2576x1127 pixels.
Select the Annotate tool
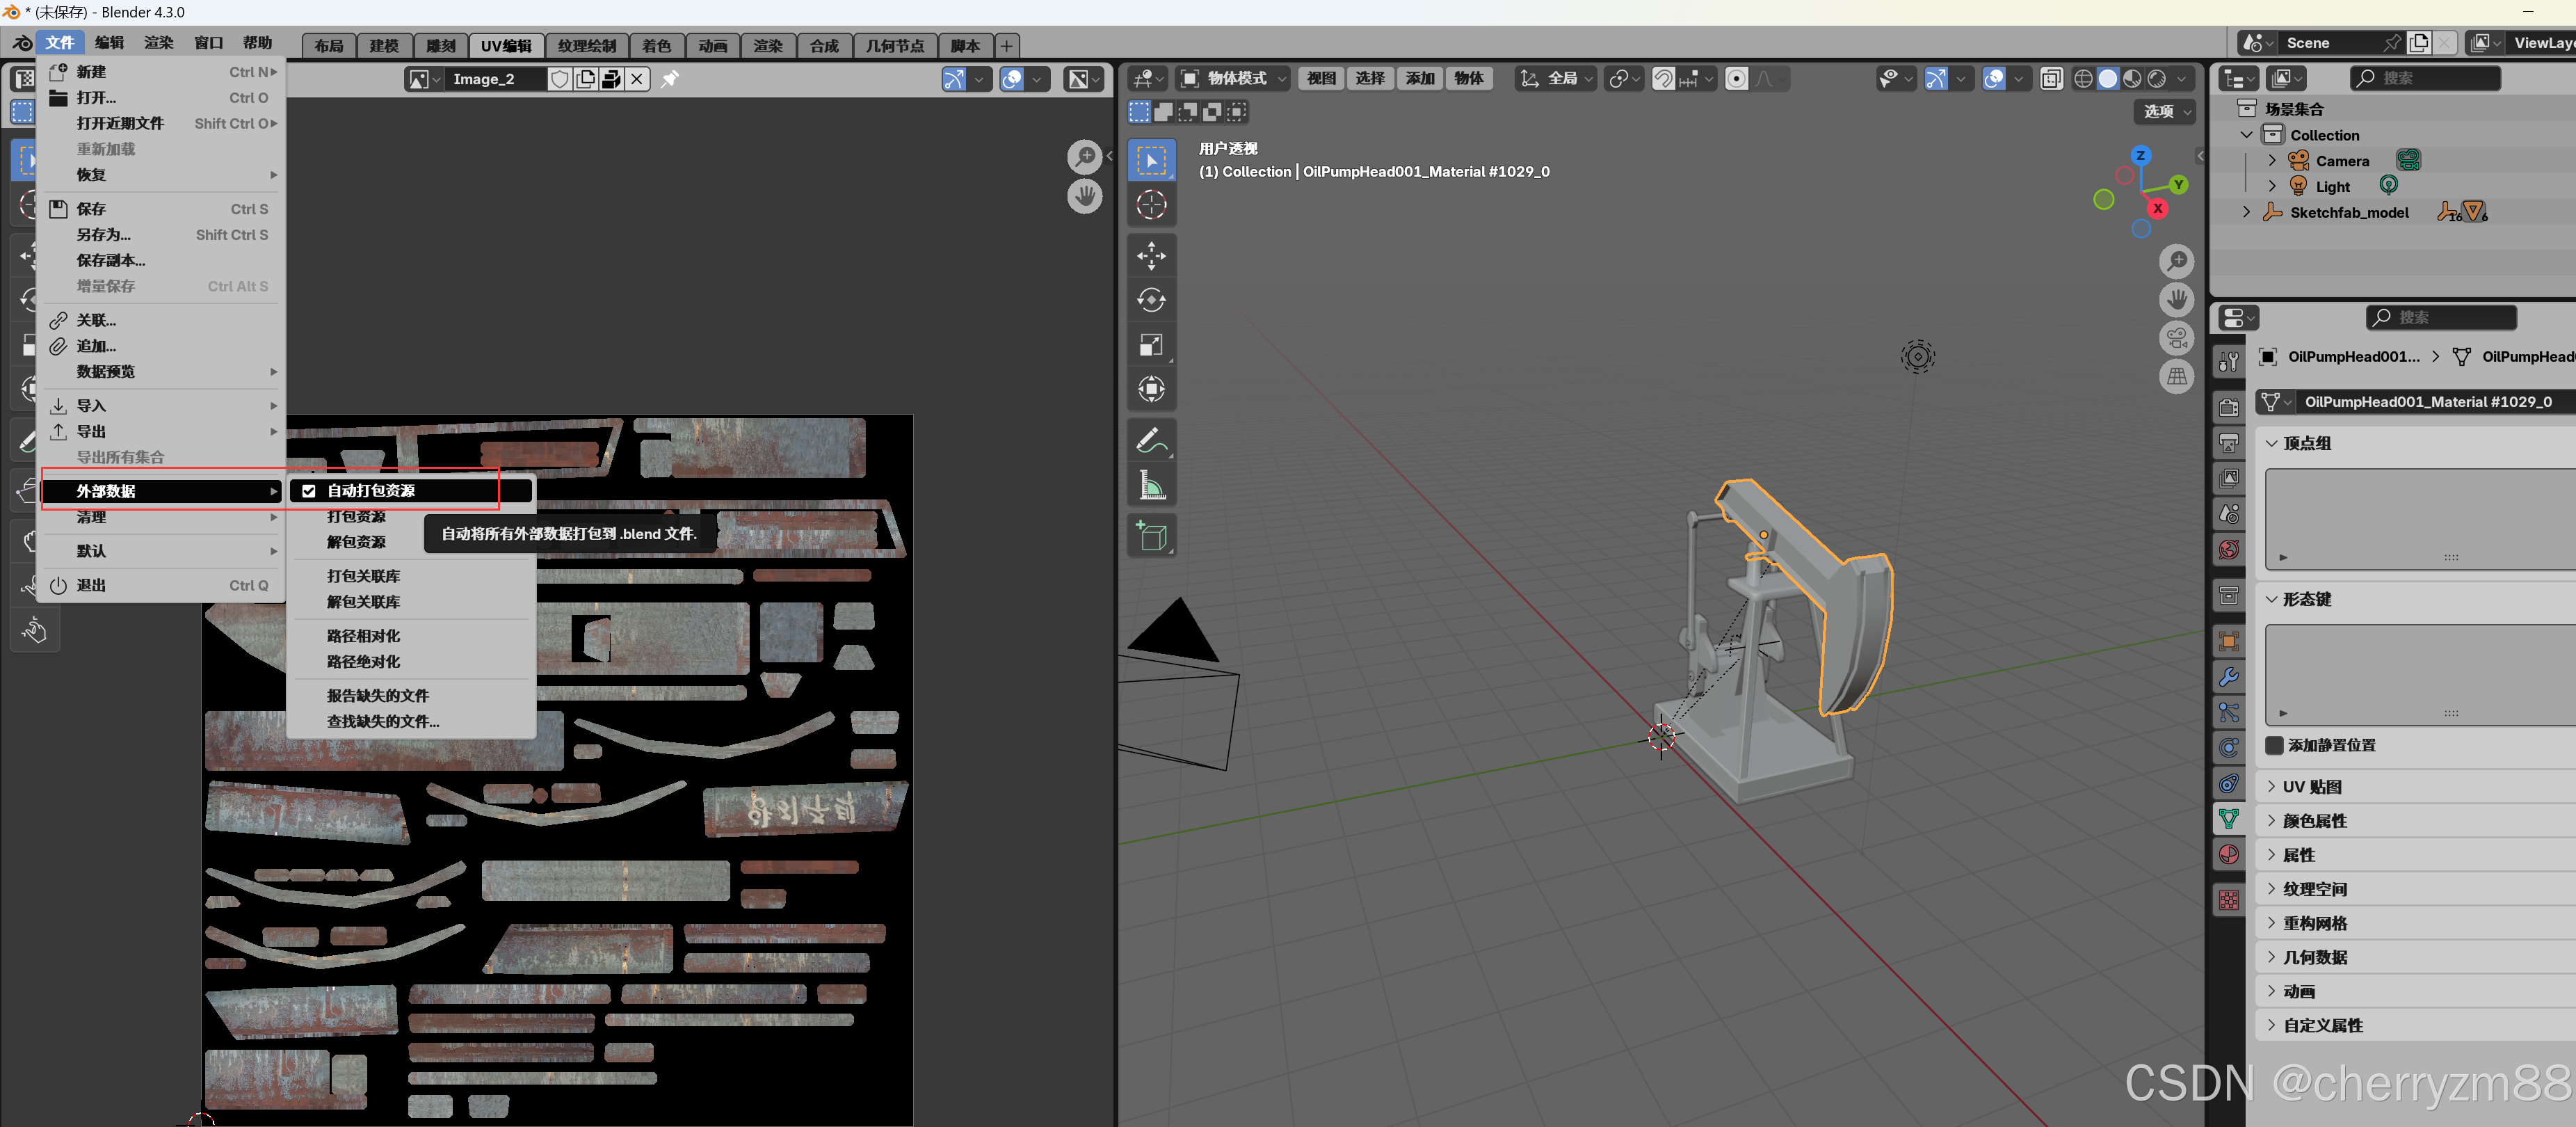coord(1152,440)
